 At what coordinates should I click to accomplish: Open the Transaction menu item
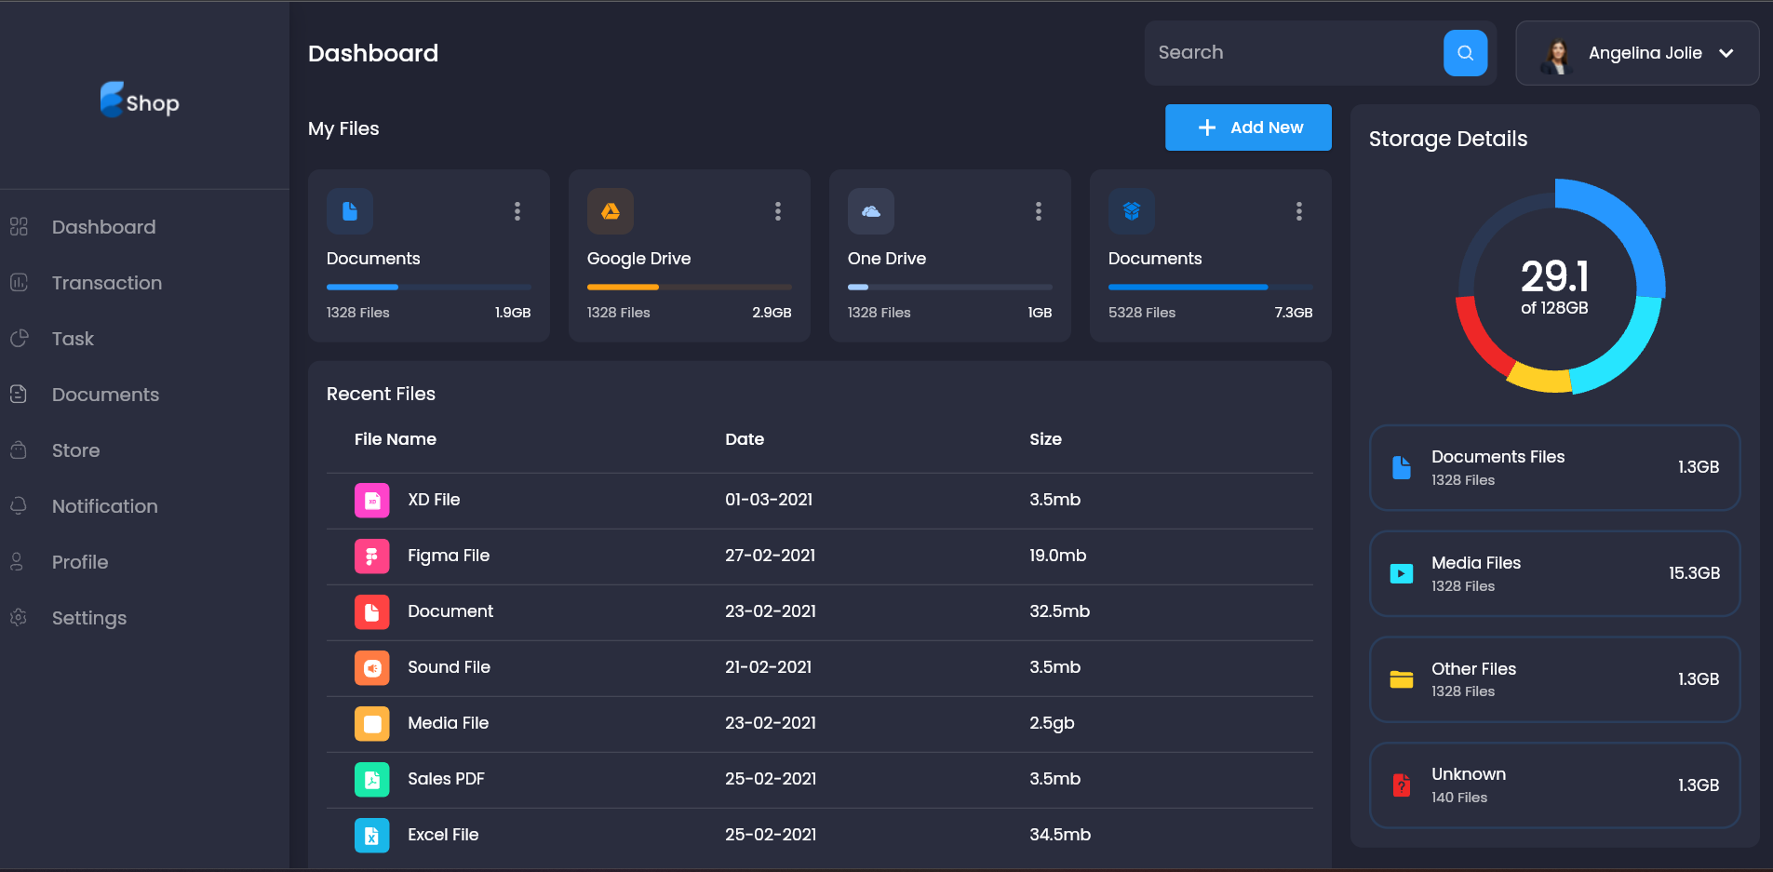[106, 282]
